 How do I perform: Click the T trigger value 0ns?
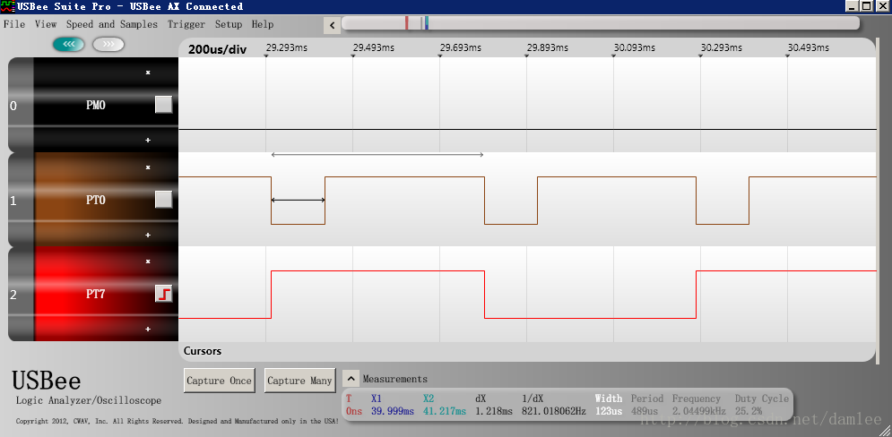pos(354,411)
